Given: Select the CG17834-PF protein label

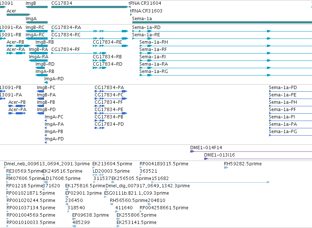Looking at the screenshot, I should point(109,102).
